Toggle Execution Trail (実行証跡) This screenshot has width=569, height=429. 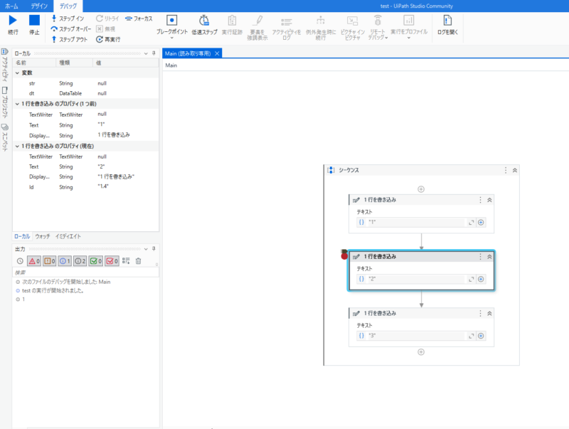point(232,25)
